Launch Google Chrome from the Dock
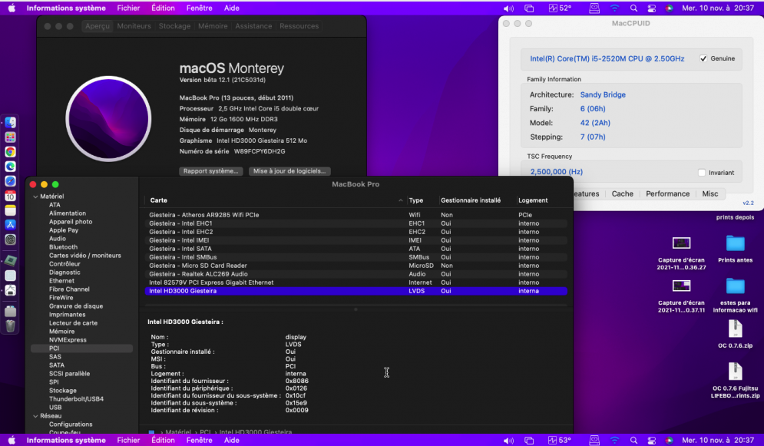Image resolution: width=764 pixels, height=446 pixels. coord(10,152)
